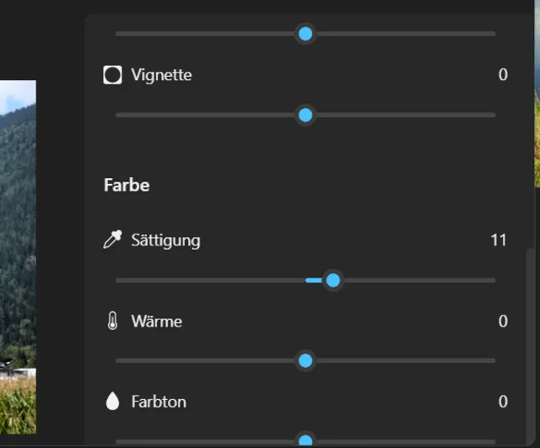Select the Farbton label text
Viewport: 540px width, 448px height.
[159, 402]
